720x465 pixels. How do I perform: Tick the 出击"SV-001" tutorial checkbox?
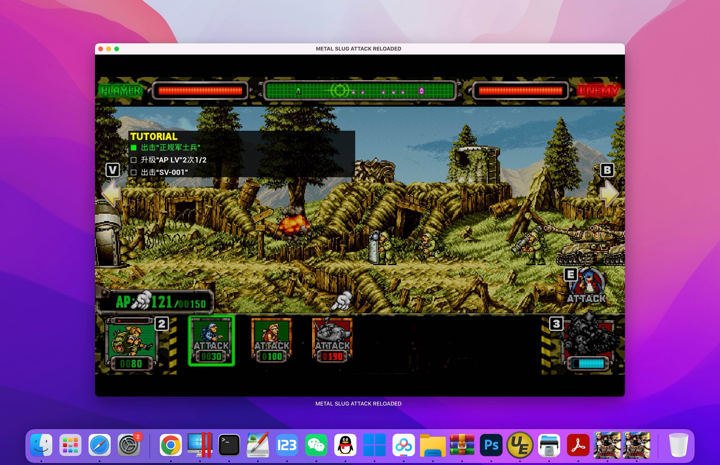coord(133,172)
